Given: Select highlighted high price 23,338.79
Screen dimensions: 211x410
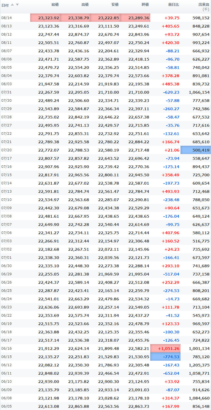Looking at the screenshot, I should click(x=75, y=18).
